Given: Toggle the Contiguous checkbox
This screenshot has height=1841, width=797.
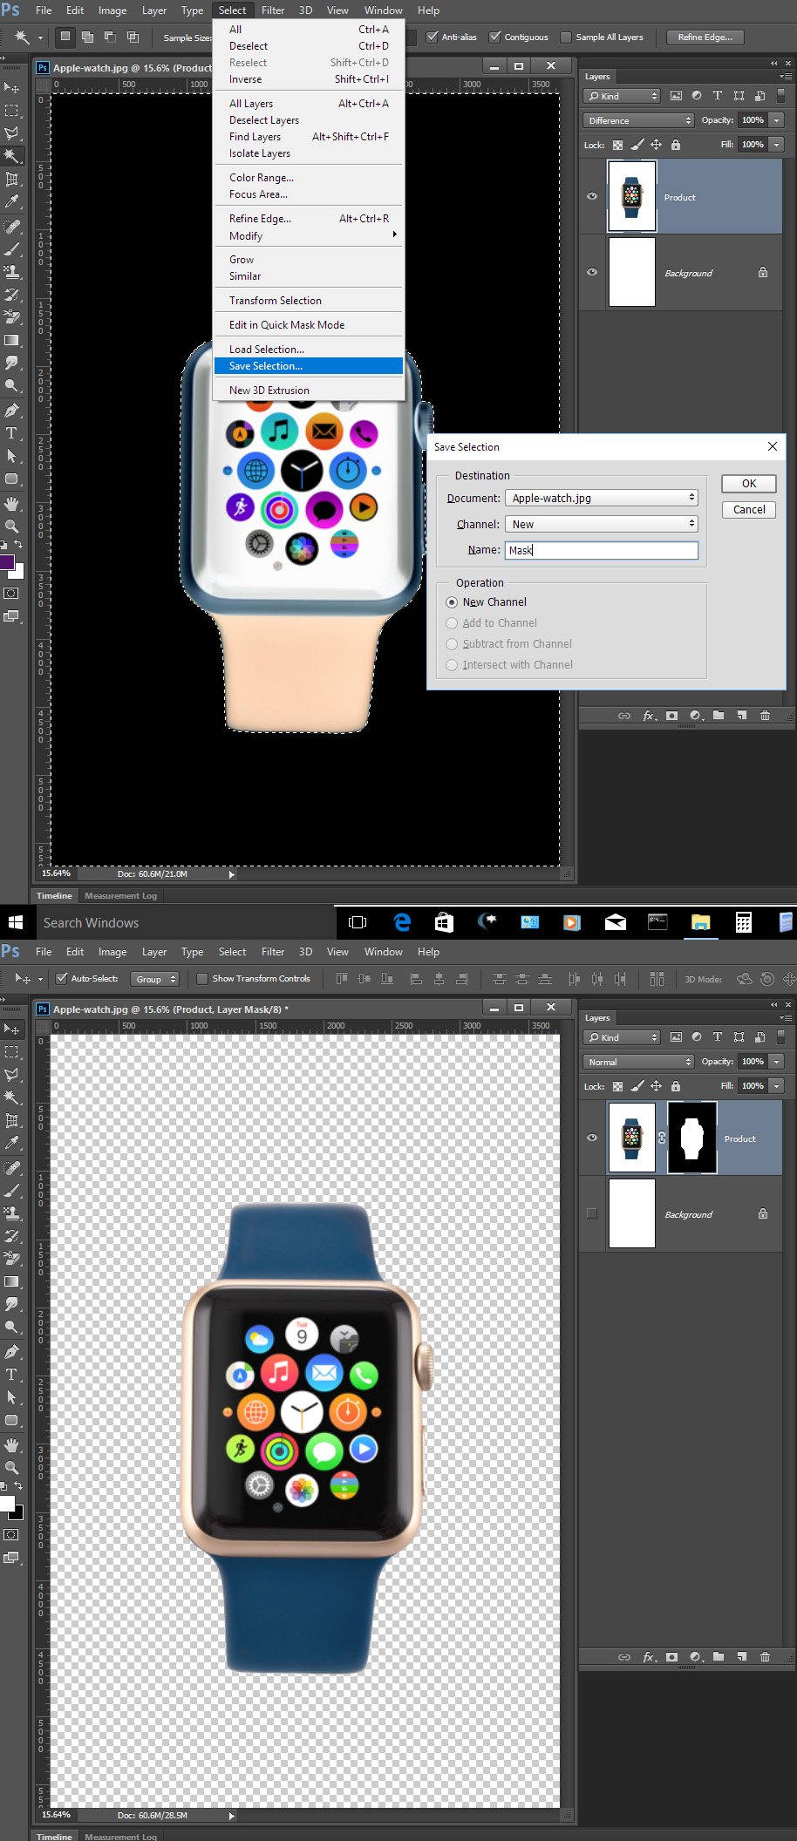Looking at the screenshot, I should pos(494,37).
